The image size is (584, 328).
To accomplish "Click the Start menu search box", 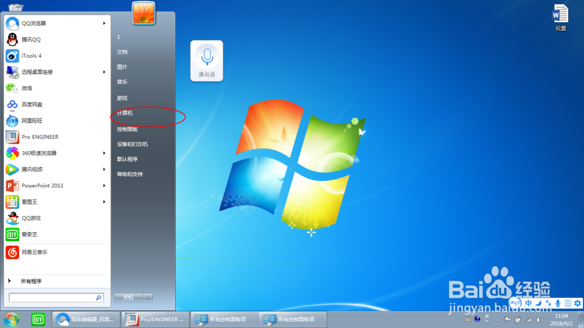I will coord(56,298).
